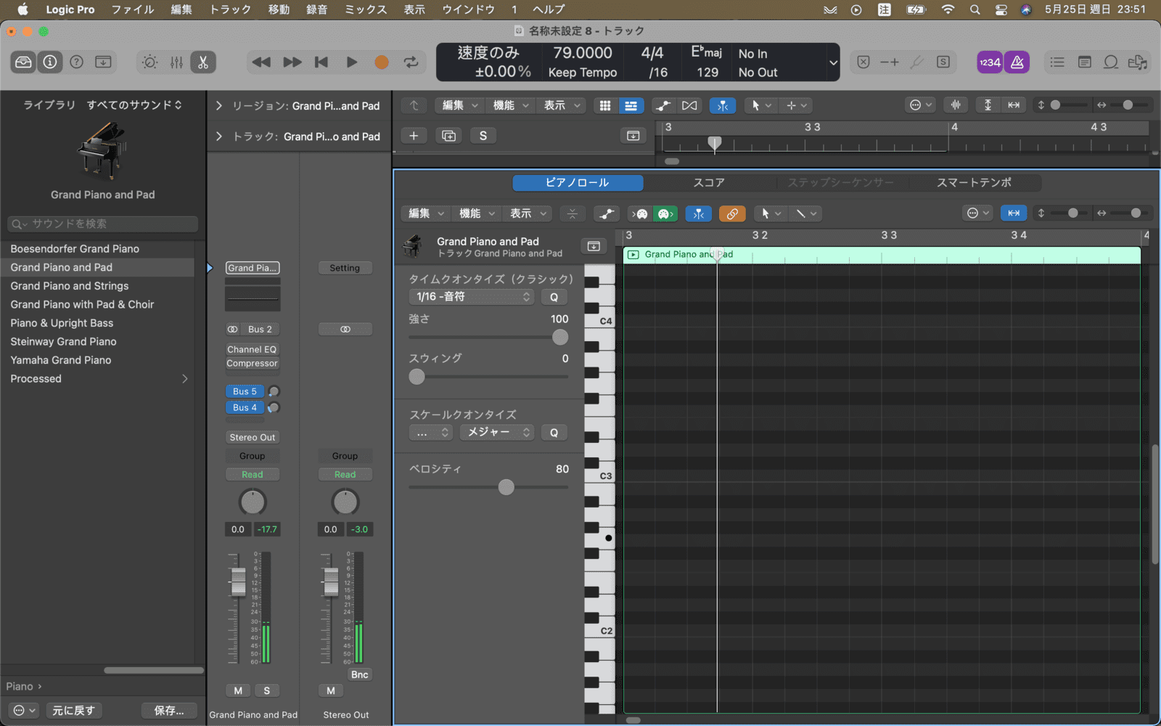Expand the LCD display mode arrow

(x=833, y=62)
